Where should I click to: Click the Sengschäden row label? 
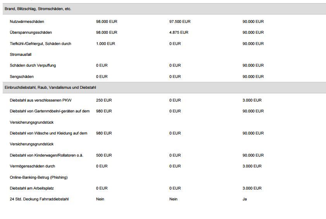(22, 77)
